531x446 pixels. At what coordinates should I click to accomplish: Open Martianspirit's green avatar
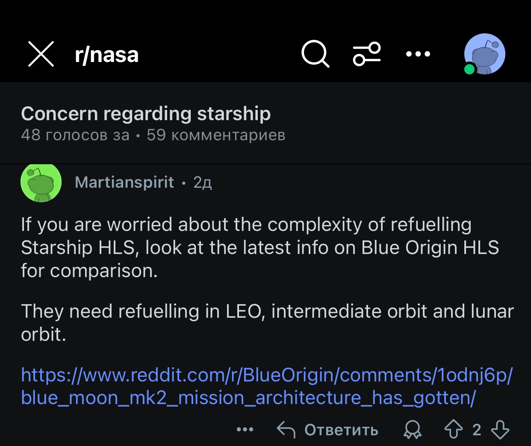[41, 183]
